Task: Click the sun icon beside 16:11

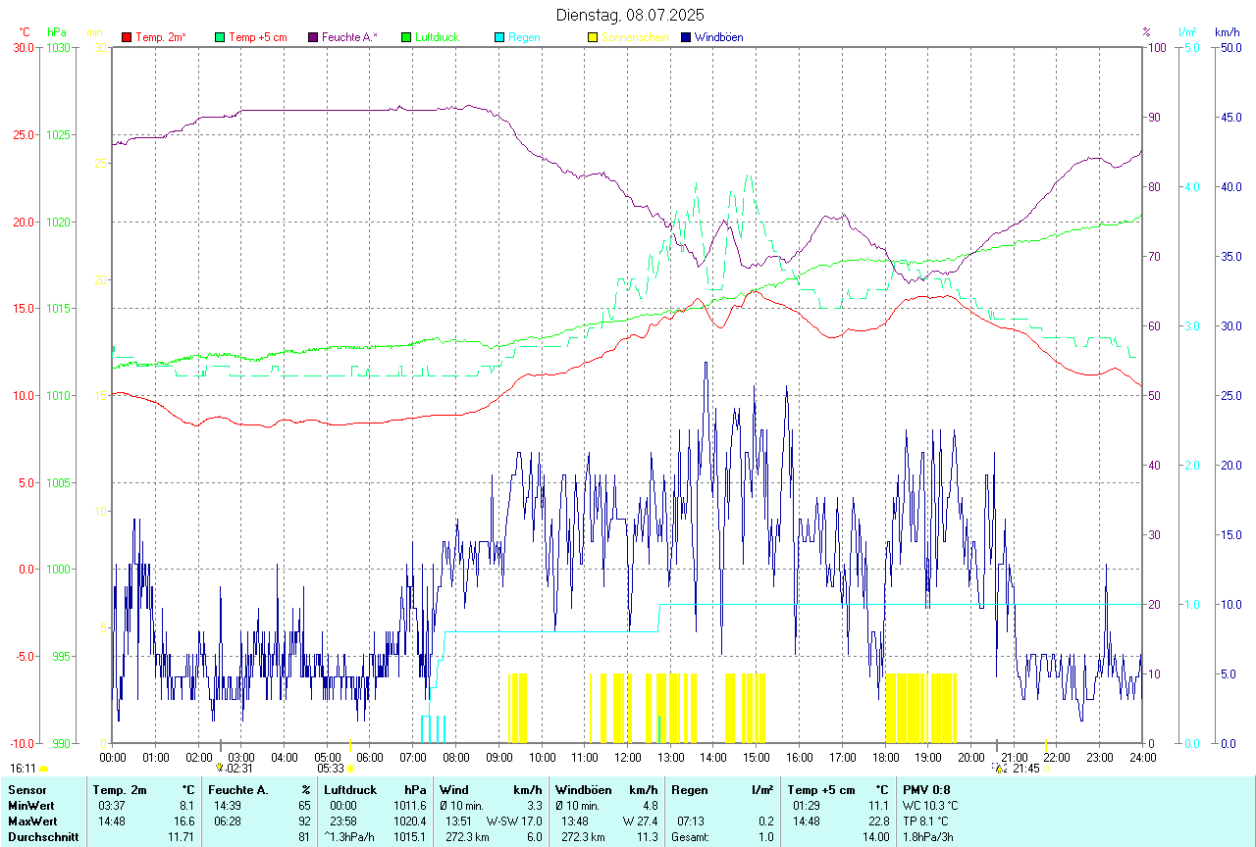Action: (x=43, y=769)
